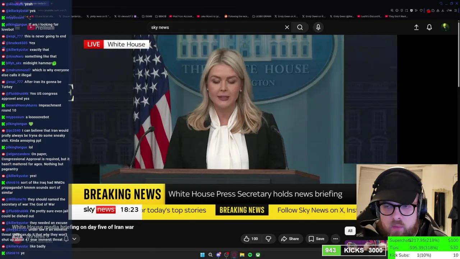Open the hamburger guide menu
Image resolution: width=460 pixels, height=259 pixels.
pyautogui.click(x=17, y=27)
